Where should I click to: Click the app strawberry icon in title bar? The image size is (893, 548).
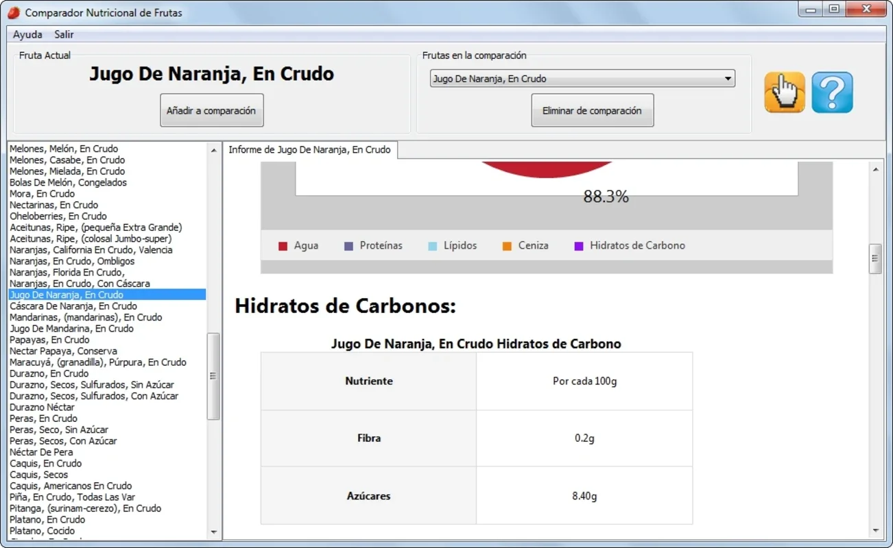tap(14, 12)
